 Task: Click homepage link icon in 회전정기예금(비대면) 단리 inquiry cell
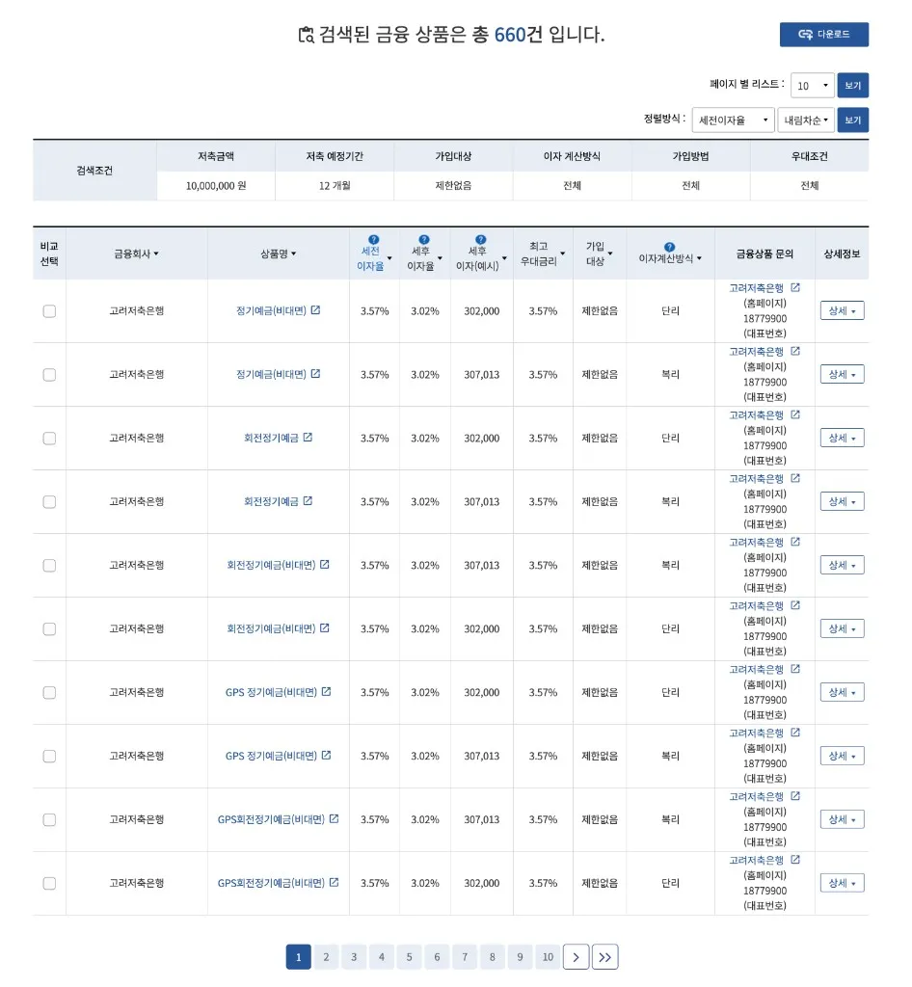pos(795,605)
